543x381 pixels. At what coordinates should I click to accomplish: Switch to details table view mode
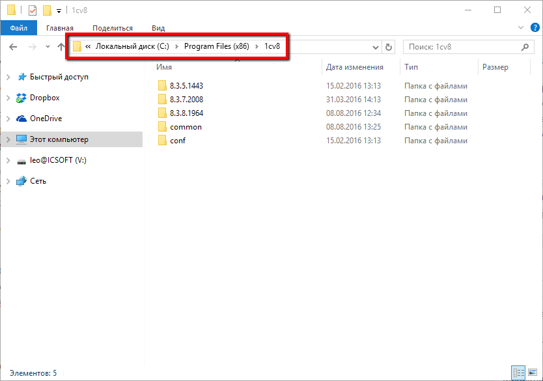(x=519, y=373)
